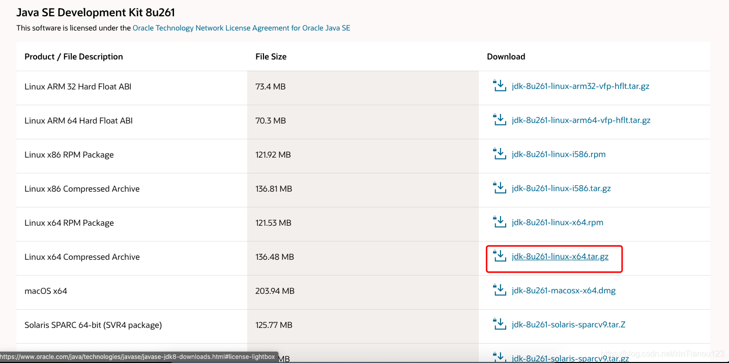Screen dimensions: 729x363
Task: Click download icon for linux-x64.tar.gz
Action: pyautogui.click(x=500, y=256)
